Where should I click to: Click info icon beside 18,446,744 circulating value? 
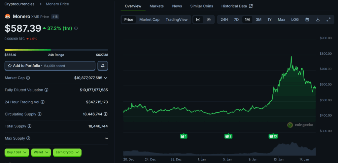106,114
